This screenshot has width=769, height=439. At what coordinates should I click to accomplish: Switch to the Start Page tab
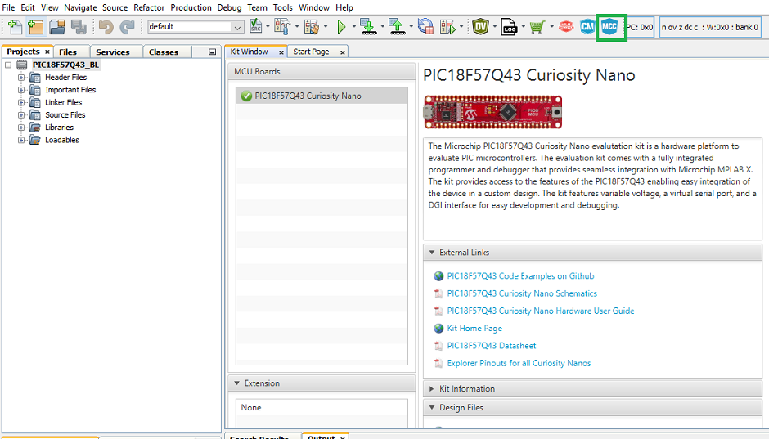pos(311,52)
